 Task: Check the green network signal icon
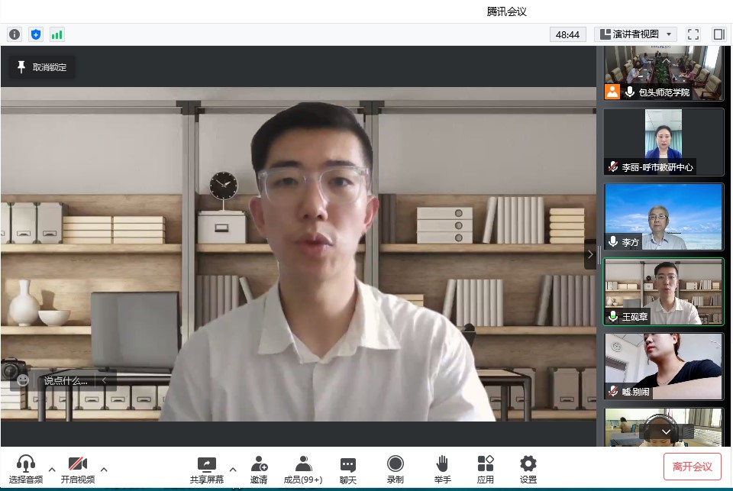coord(57,34)
